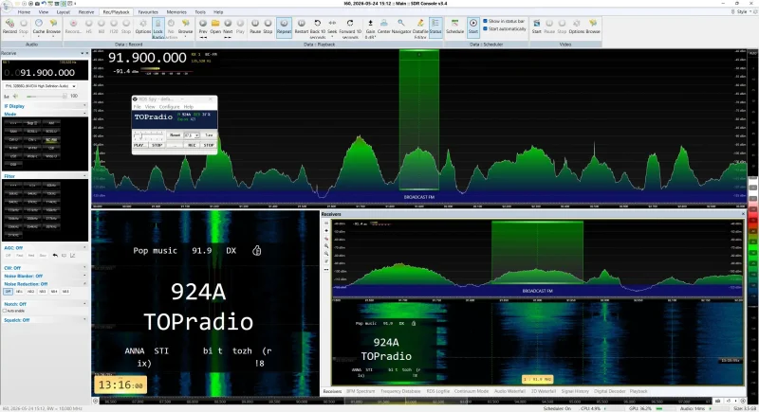Switch to the View ribbon tab
The height and width of the screenshot is (412, 759).
coord(44,12)
